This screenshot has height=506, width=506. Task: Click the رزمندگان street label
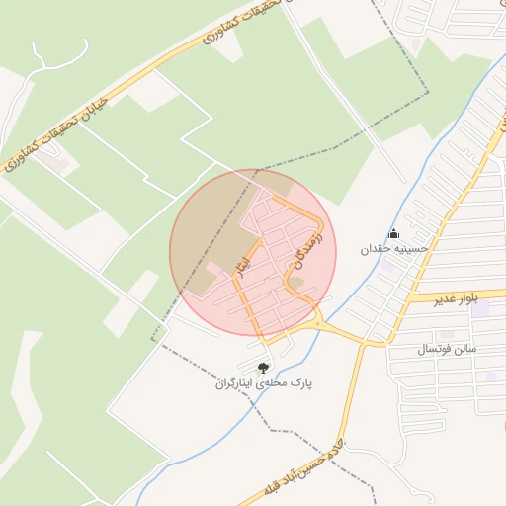307,252
